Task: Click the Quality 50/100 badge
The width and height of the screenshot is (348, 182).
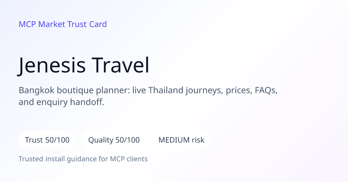Action: coord(114,140)
